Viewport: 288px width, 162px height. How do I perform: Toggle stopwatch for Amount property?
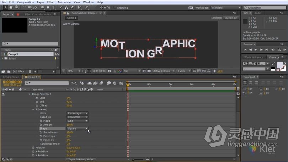pos(41,125)
